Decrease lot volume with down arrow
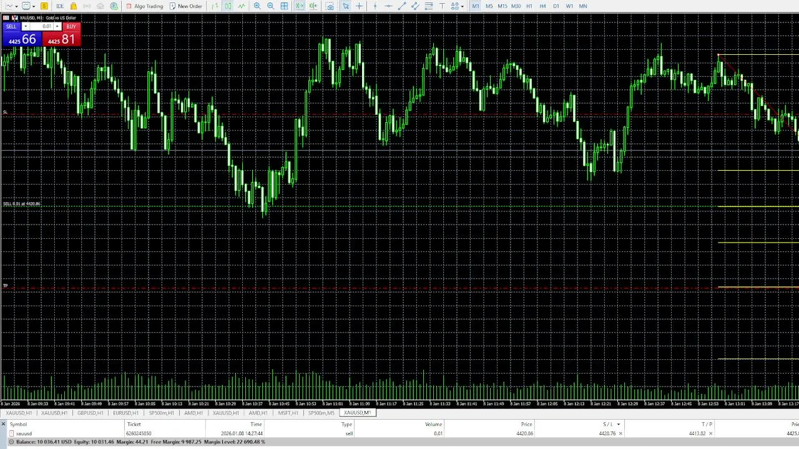The image size is (799, 449). coord(26,27)
